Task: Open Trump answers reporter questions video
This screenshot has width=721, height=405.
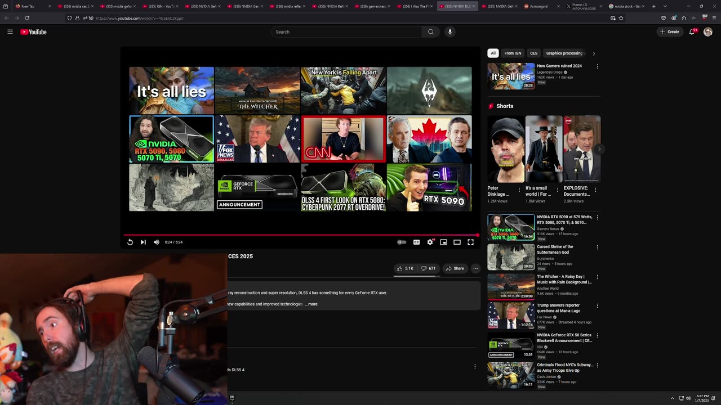Action: coord(511,316)
